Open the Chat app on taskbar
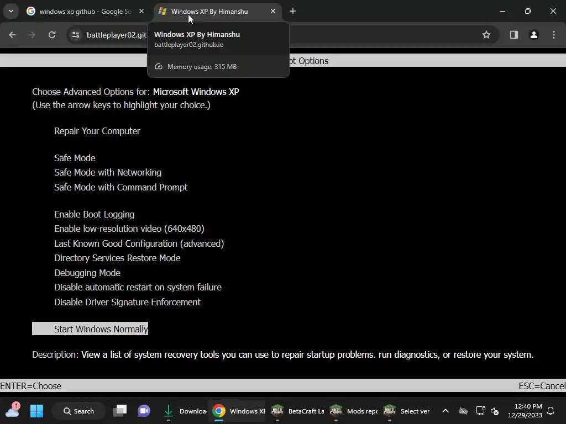This screenshot has width=566, height=424. pyautogui.click(x=144, y=411)
